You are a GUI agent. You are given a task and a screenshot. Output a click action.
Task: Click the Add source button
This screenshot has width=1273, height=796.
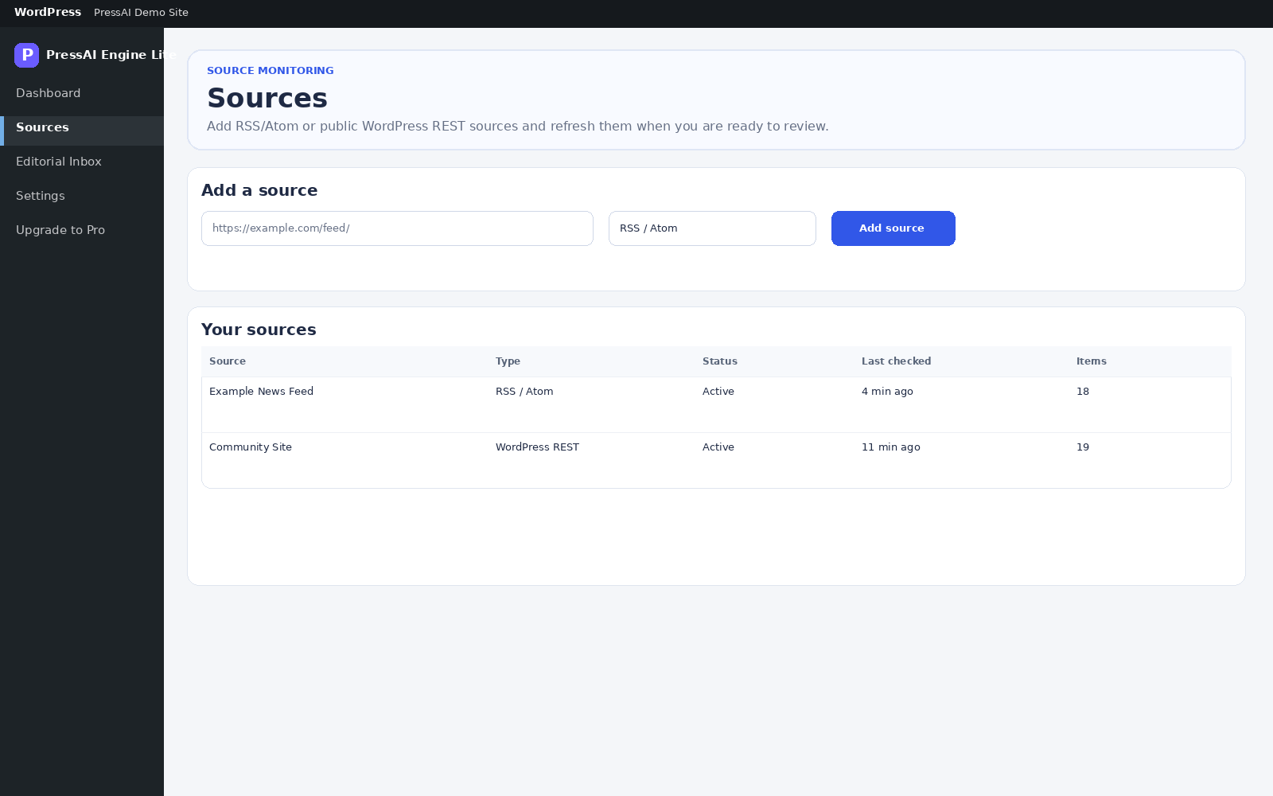[x=893, y=228]
